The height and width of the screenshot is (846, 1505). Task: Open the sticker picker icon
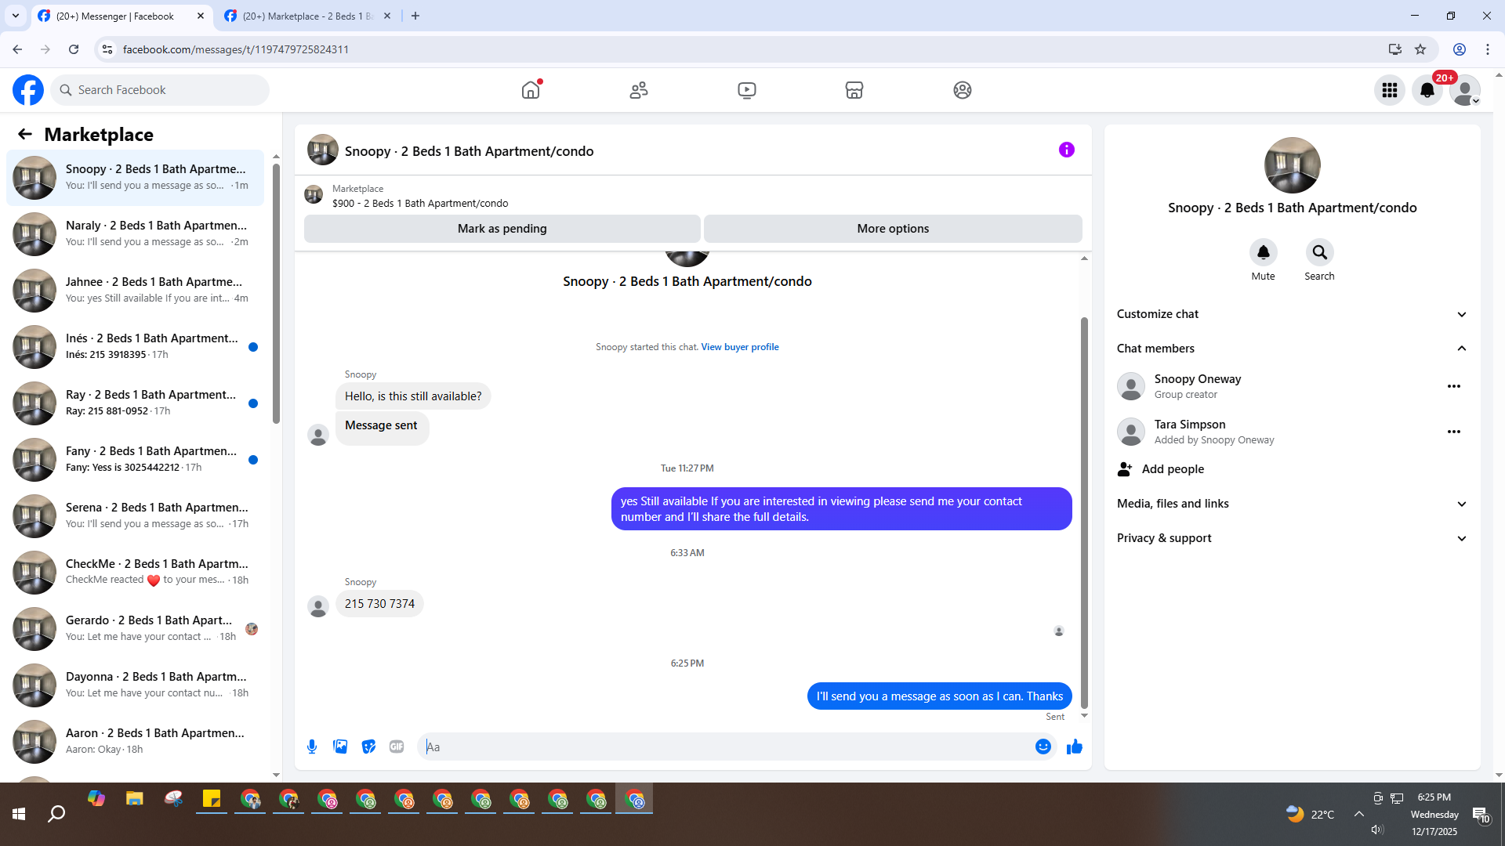click(368, 747)
